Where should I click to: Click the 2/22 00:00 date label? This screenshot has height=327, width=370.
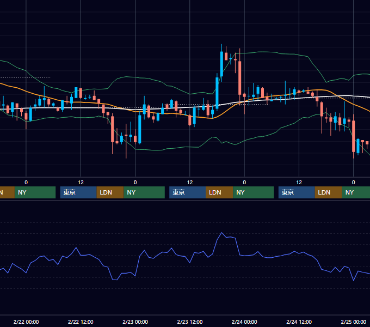[x=26, y=322]
